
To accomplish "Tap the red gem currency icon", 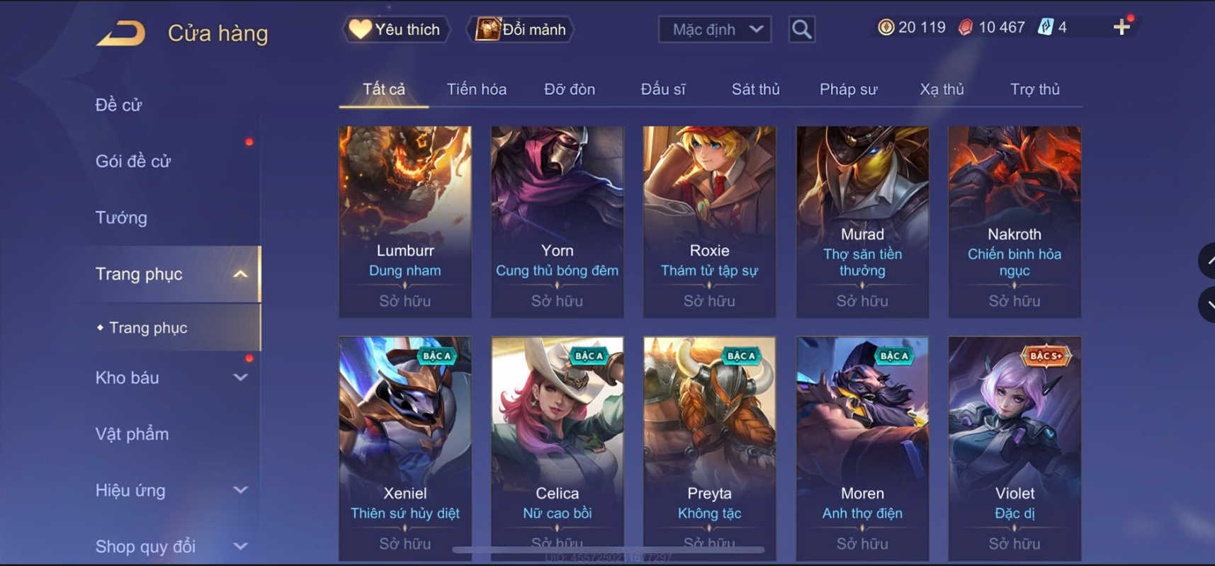I will tap(965, 27).
